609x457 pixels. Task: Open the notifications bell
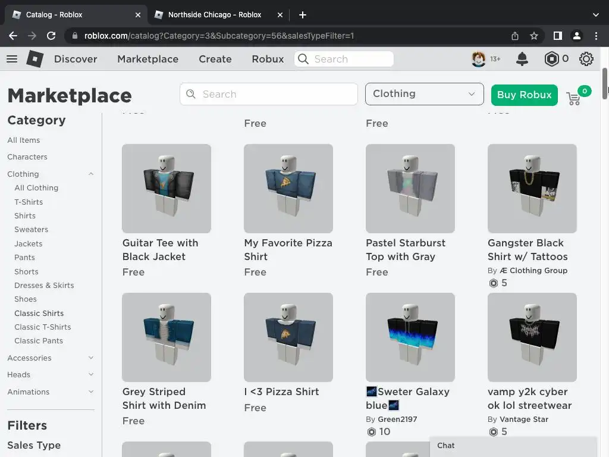(522, 59)
